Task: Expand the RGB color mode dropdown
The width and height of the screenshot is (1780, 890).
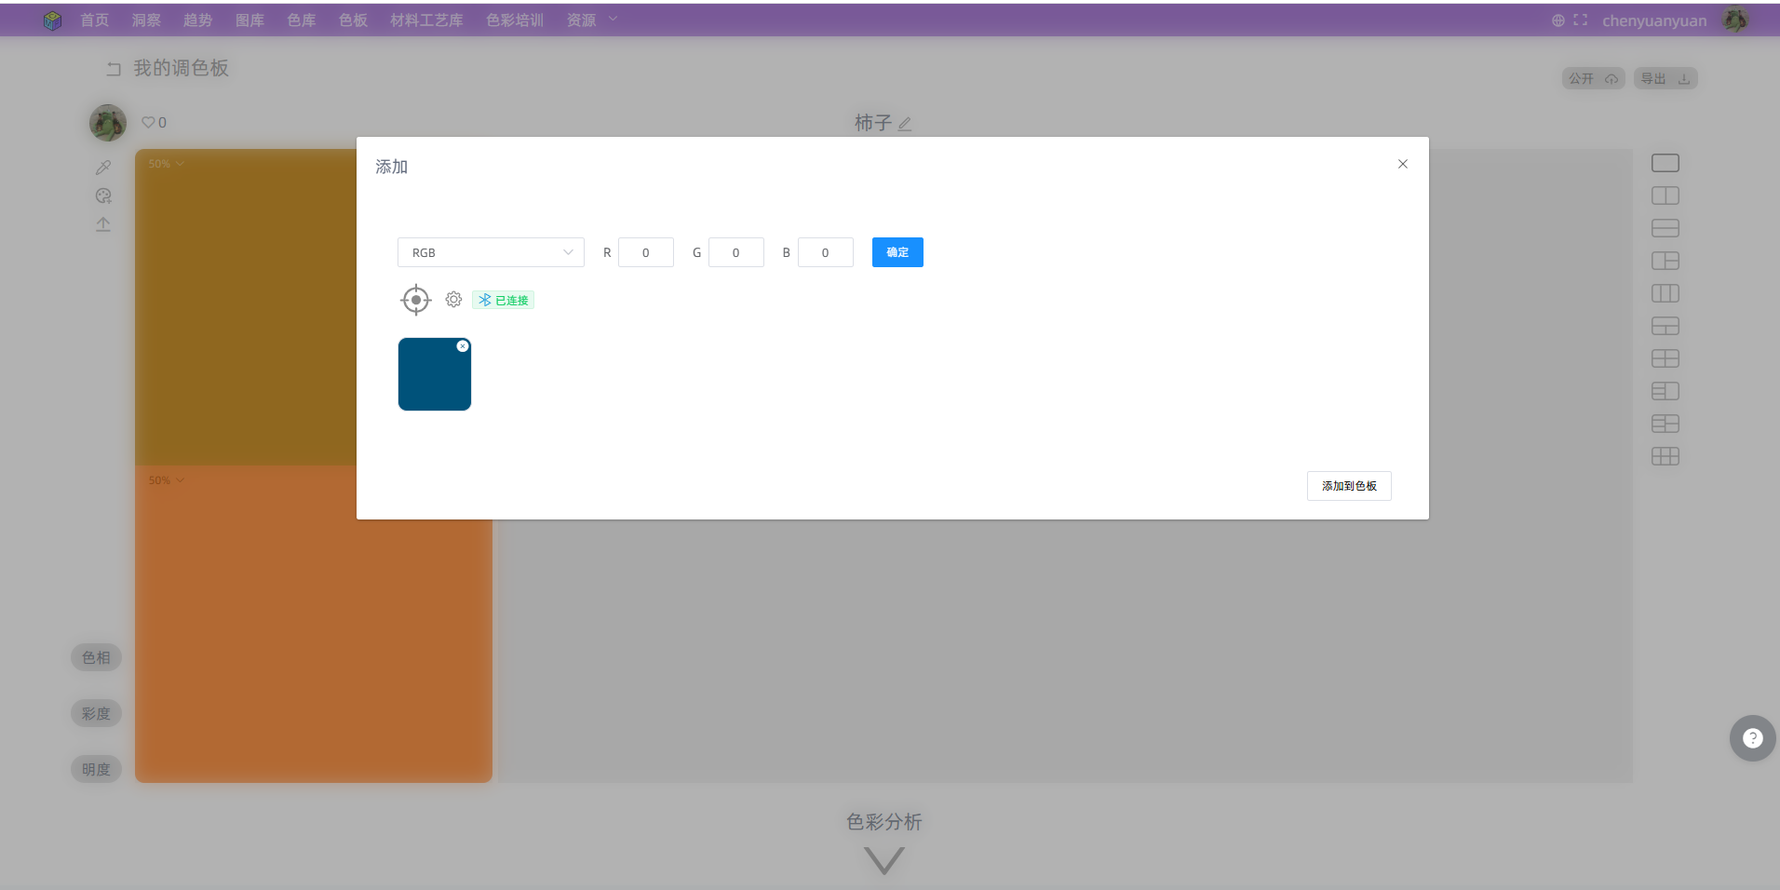Action: pyautogui.click(x=491, y=252)
